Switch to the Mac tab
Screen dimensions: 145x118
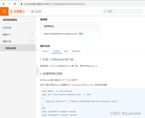[x=66, y=51]
